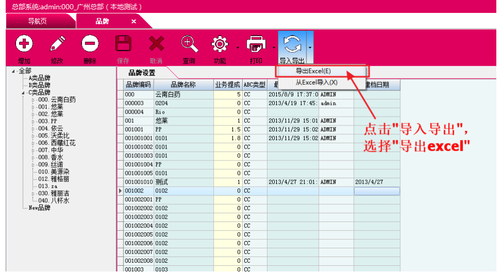Select New品牌 in the brand tree
This screenshot has width=502, height=273.
[39, 208]
